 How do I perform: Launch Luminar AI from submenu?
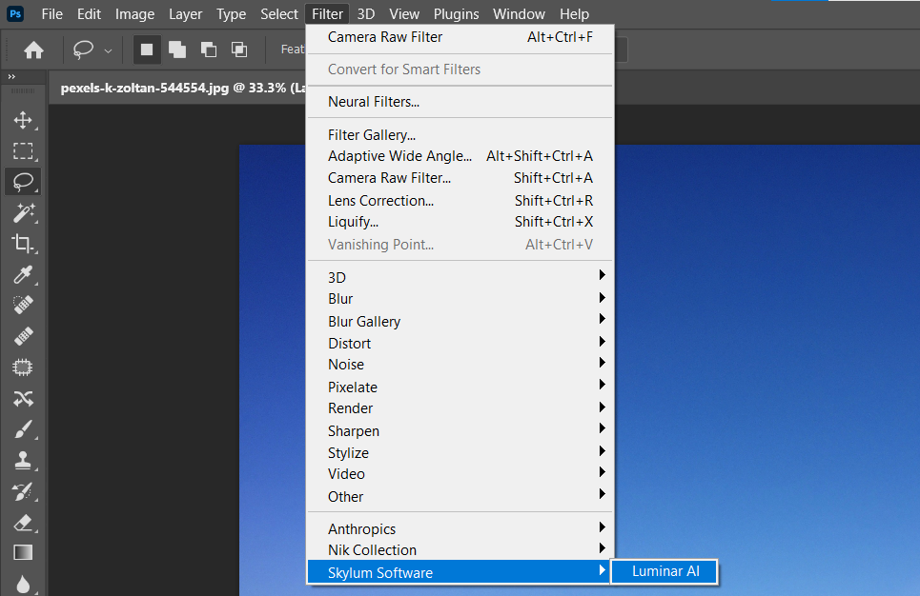(664, 571)
